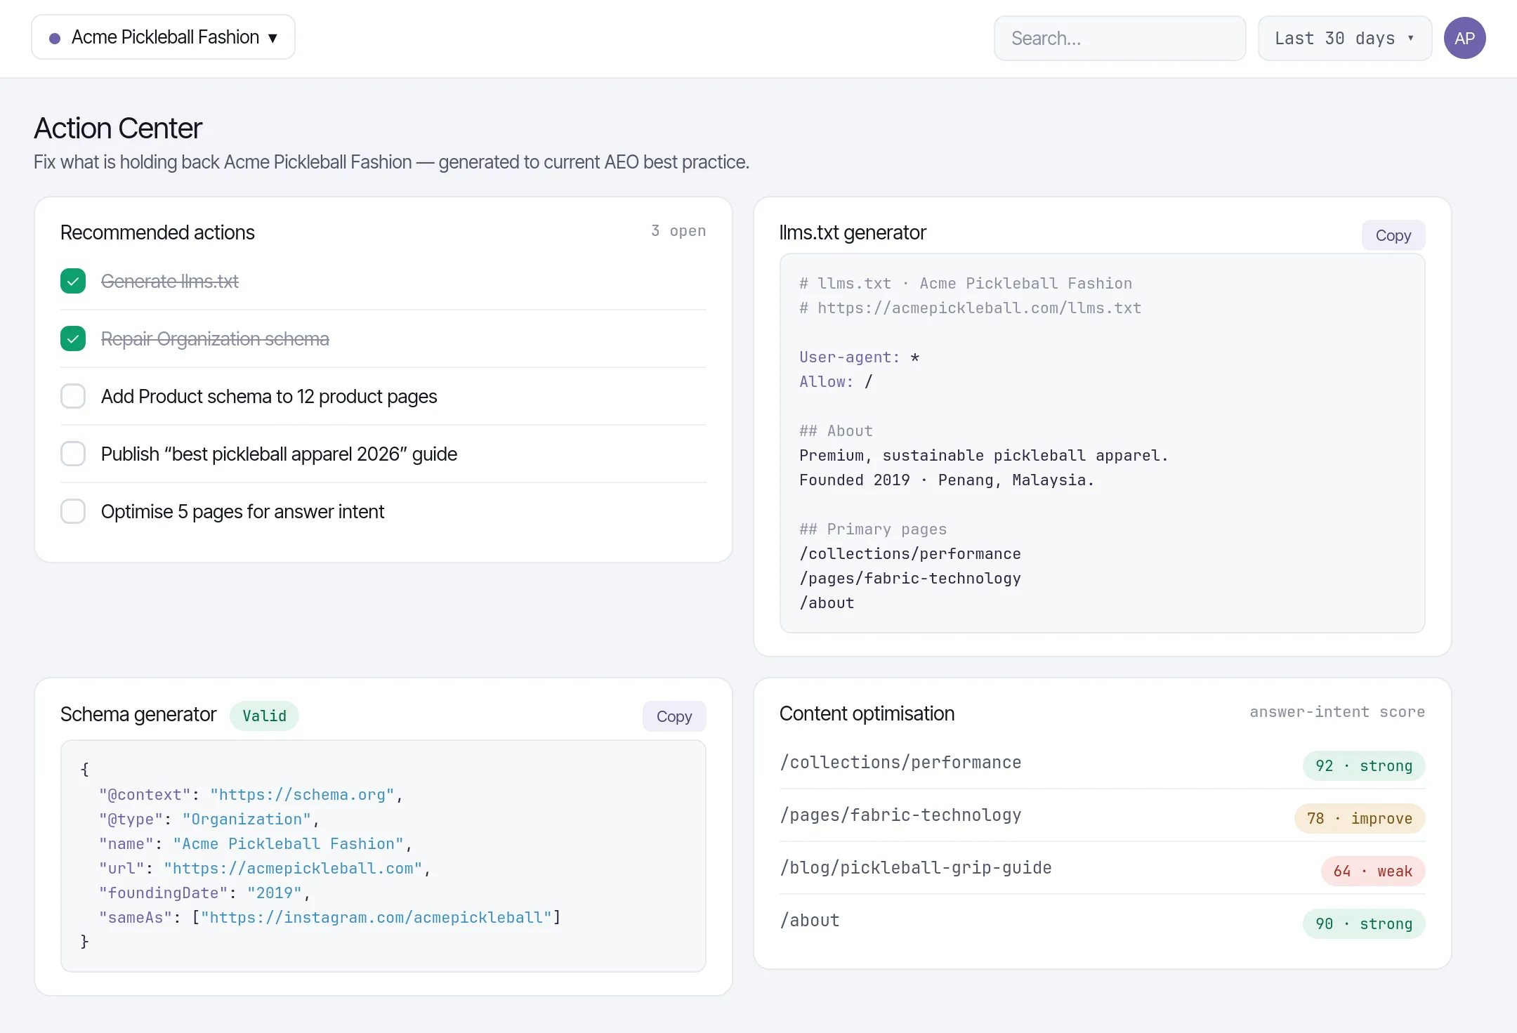Click the 90 · strong score badge

[1363, 923]
